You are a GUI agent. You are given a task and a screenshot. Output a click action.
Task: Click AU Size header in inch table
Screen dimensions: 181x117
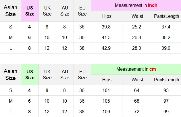[x=65, y=11]
